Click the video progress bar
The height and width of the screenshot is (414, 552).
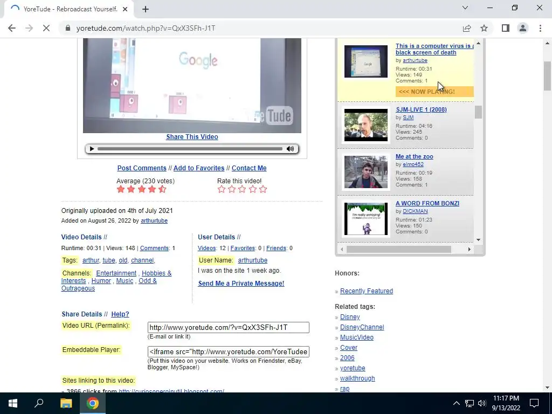pos(190,149)
